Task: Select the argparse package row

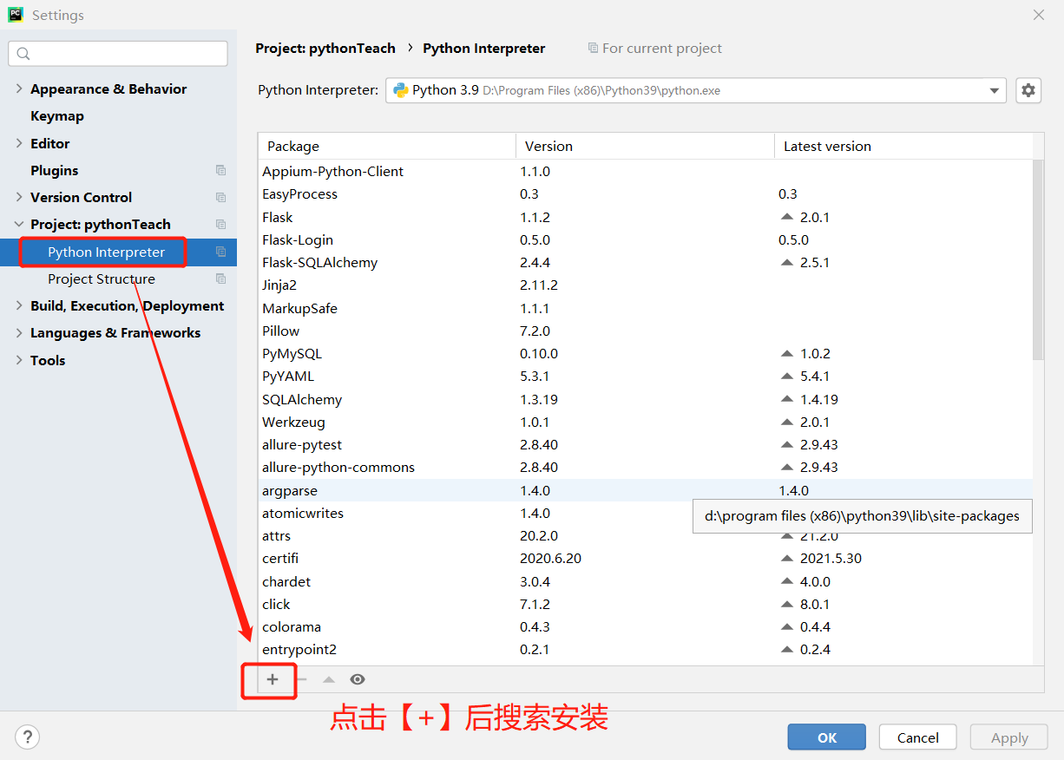Action: [646, 490]
